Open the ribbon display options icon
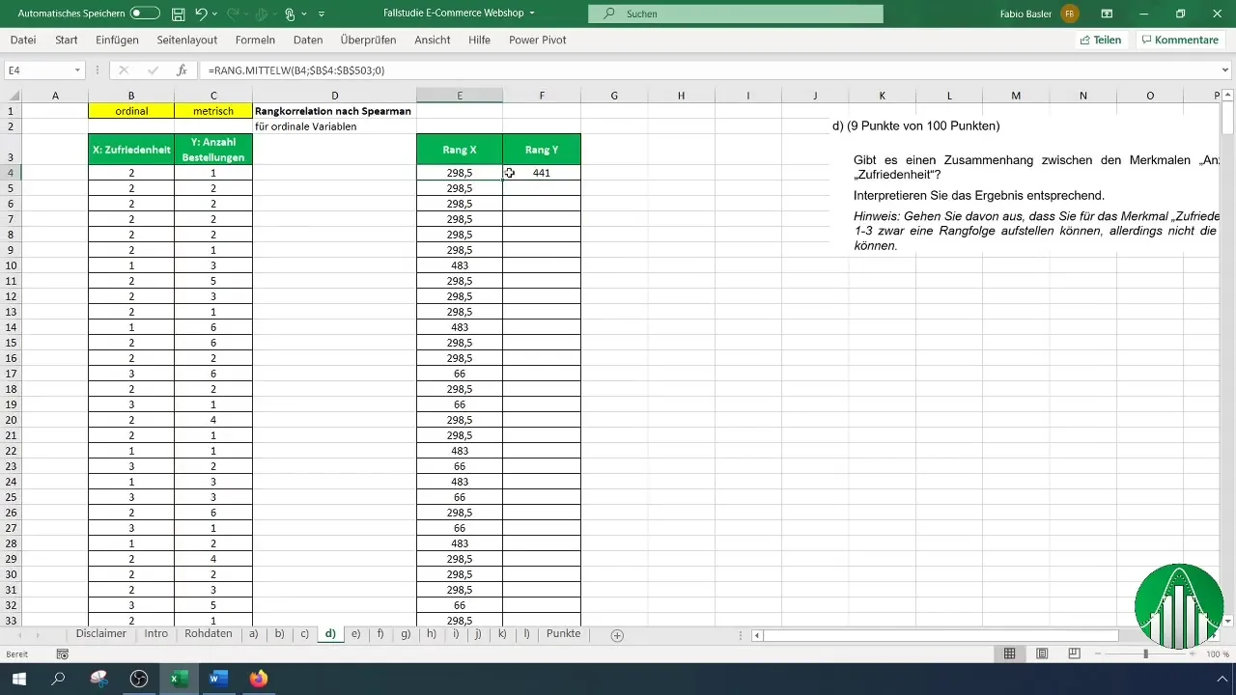Viewport: 1236px width, 695px height. (1107, 14)
